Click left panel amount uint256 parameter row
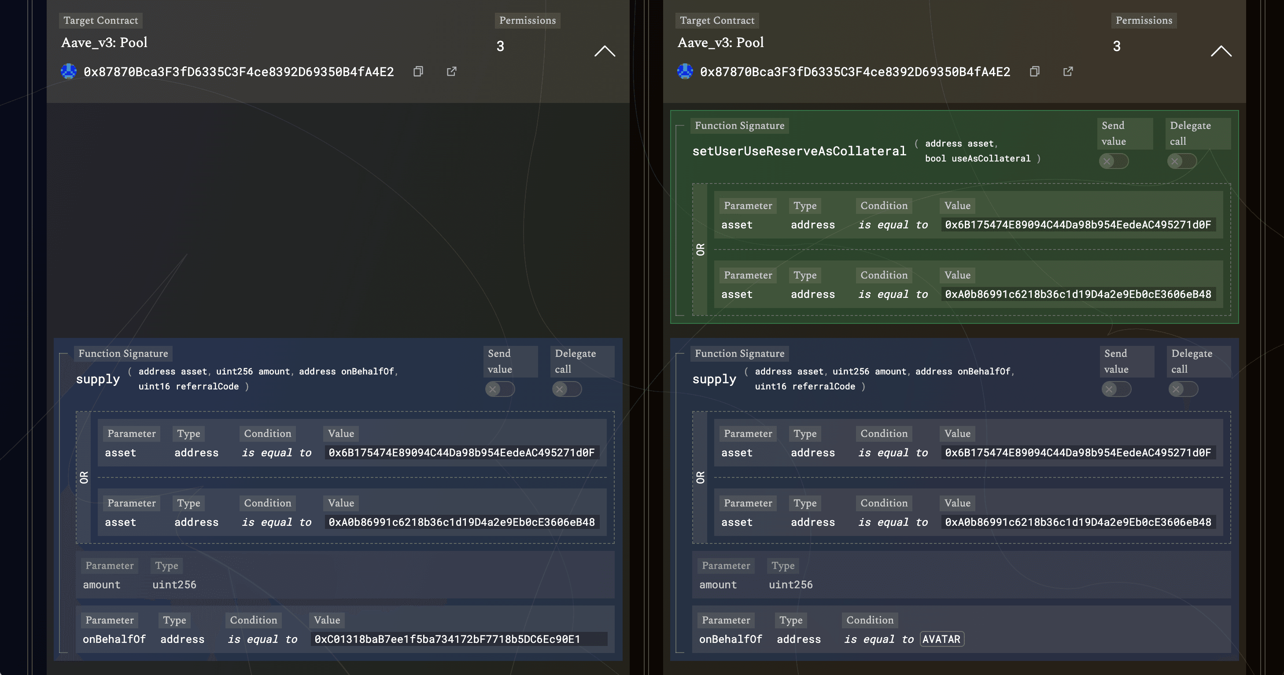The image size is (1284, 675). point(345,575)
